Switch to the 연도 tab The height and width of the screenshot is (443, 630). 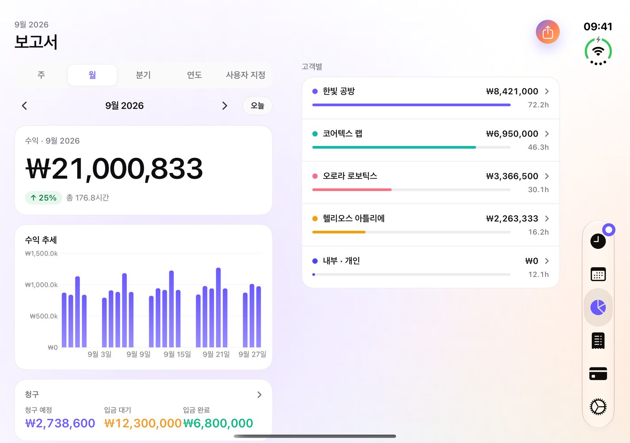(x=195, y=75)
